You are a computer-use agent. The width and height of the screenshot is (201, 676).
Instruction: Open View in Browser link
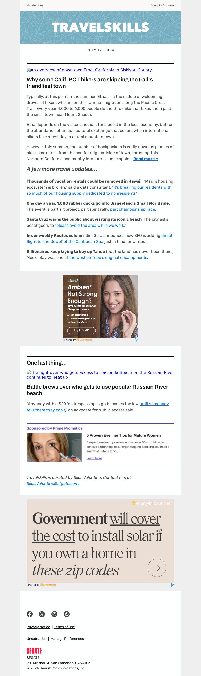(163, 5)
